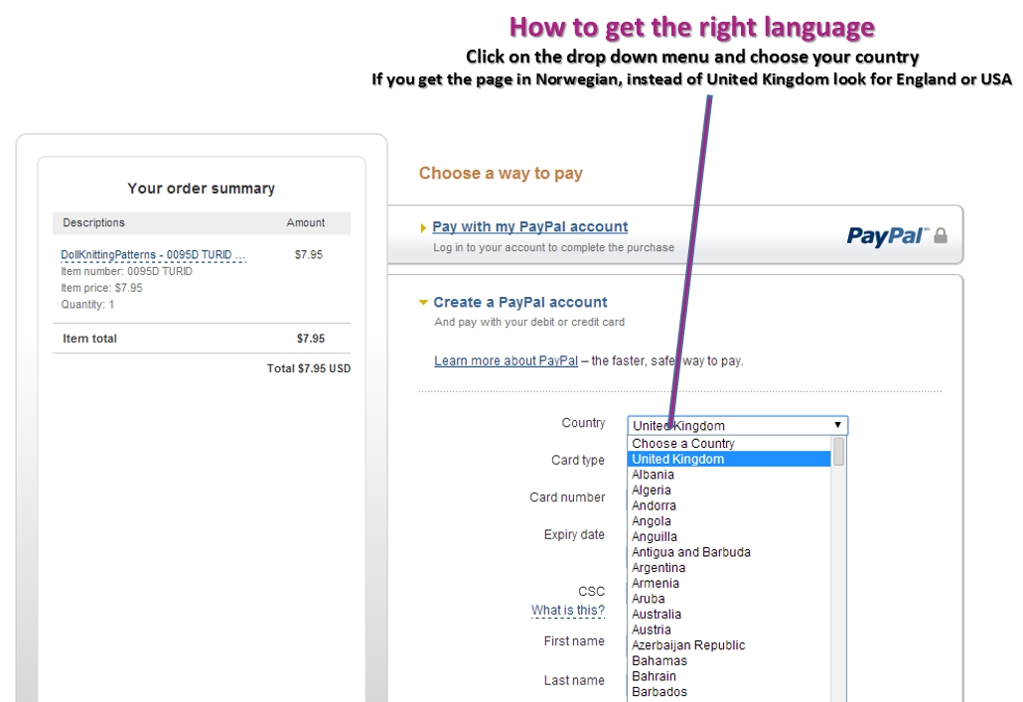The height and width of the screenshot is (702, 1023).
Task: Open Pay with my PayPal account link
Action: pos(529,226)
